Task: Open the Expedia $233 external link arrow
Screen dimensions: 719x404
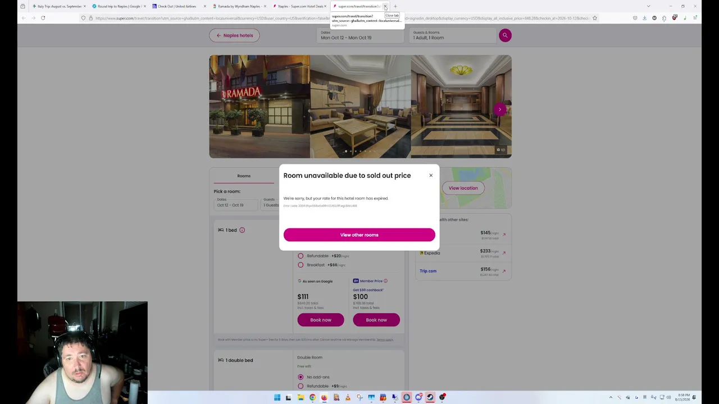Action: 504,253
